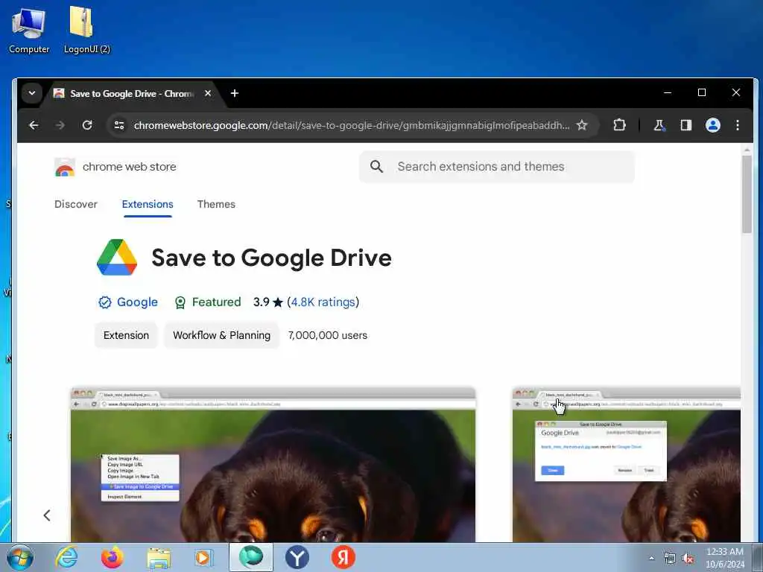The width and height of the screenshot is (763, 572).
Task: Bookmark this page with the star icon
Action: tap(582, 125)
